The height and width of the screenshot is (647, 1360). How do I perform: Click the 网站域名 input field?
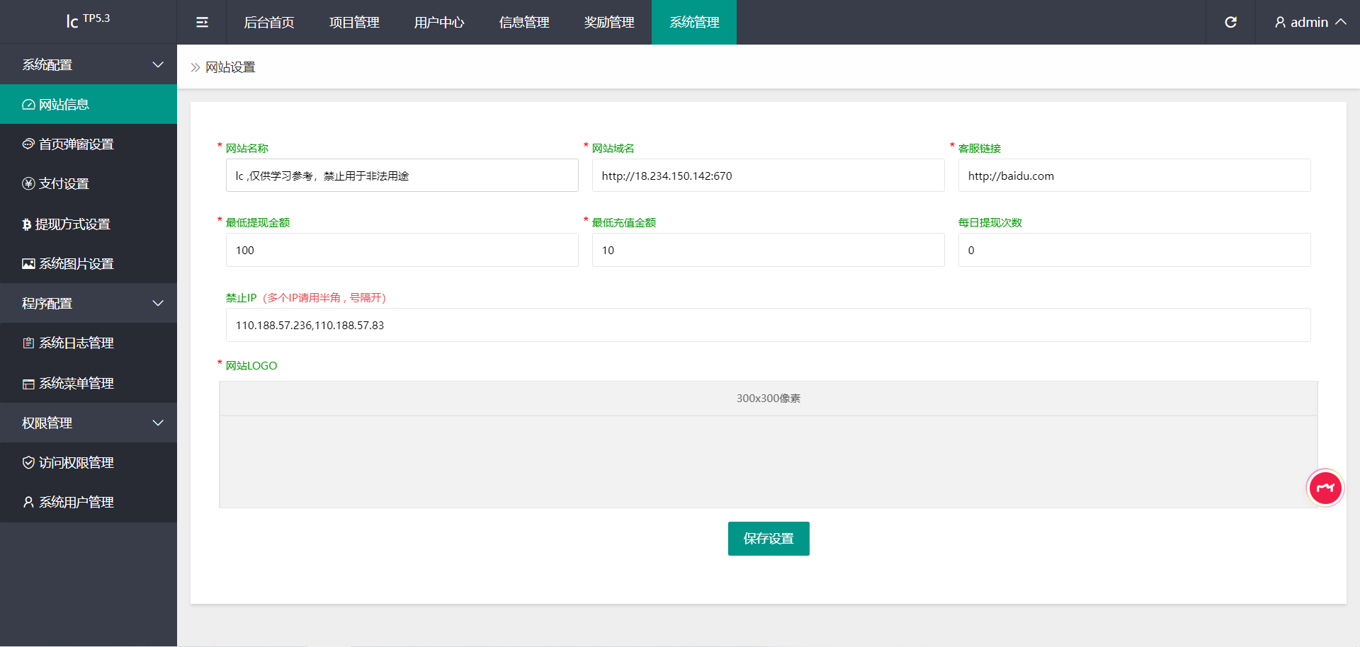[768, 176]
